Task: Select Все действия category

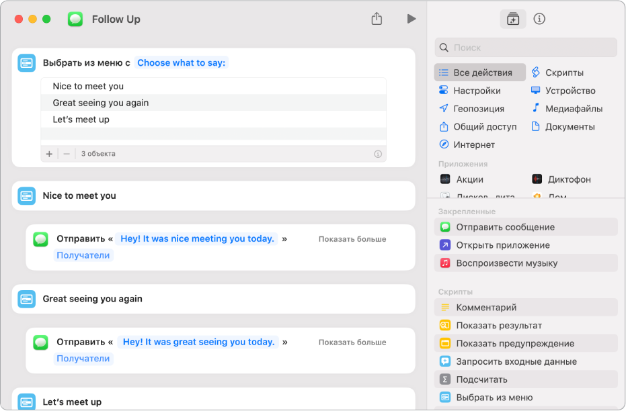Action: pos(479,73)
